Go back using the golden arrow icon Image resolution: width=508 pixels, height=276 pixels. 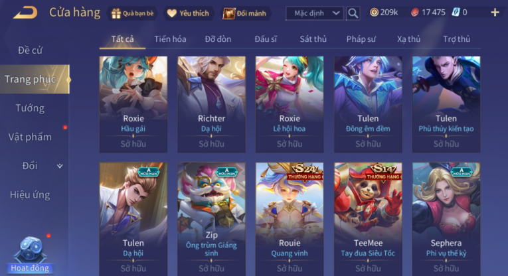click(x=25, y=13)
